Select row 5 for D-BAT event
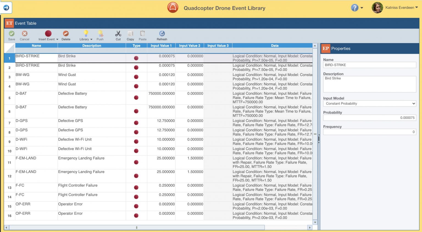The image size is (422, 232). pyautogui.click(x=9, y=97)
